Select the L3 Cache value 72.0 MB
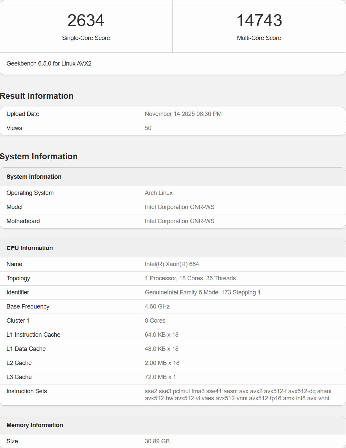Image resolution: width=346 pixels, height=448 pixels. click(160, 377)
